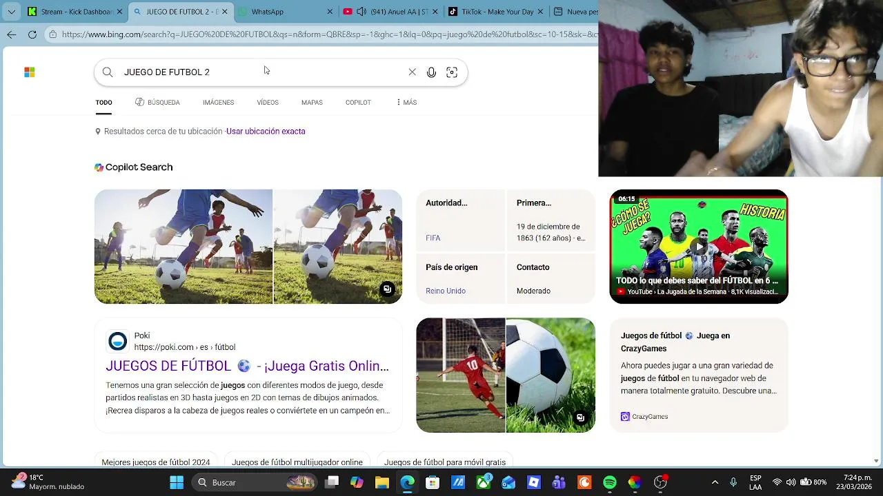Open the soccer ball on grass image

click(550, 375)
